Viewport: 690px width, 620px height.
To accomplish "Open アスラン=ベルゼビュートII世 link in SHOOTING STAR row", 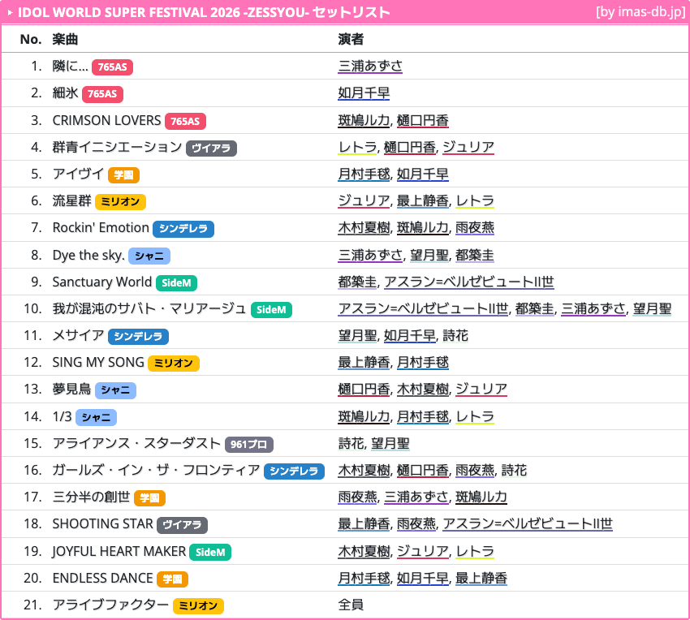I will pos(528,523).
